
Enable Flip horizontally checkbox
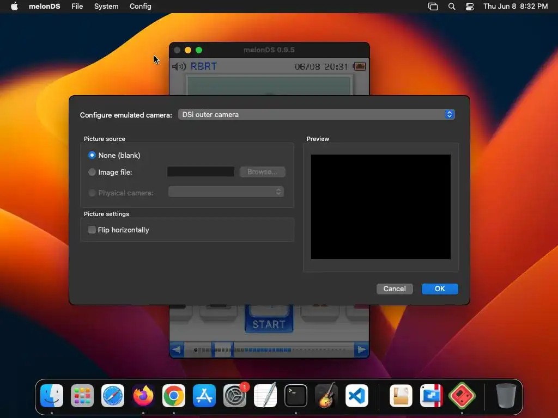(92, 230)
